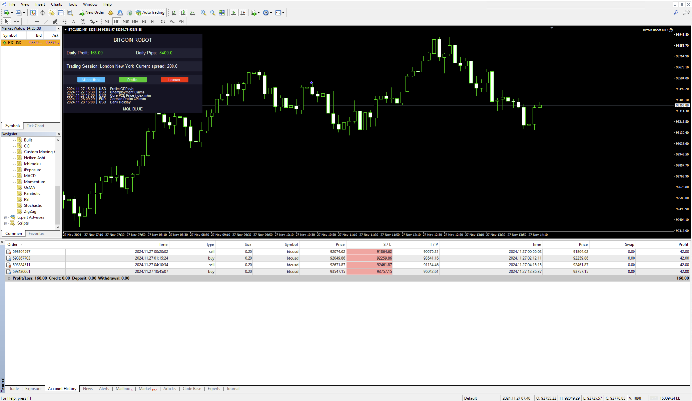The image size is (692, 401).
Task: Expand the Expert Advisors tree node
Action: tap(6, 217)
